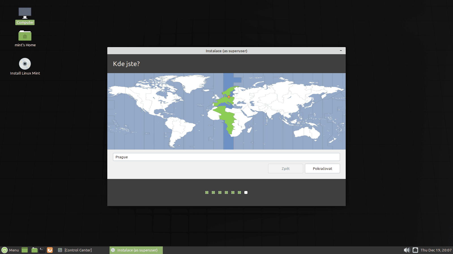Open the file manager from the taskbar
The height and width of the screenshot is (254, 453).
click(34, 250)
